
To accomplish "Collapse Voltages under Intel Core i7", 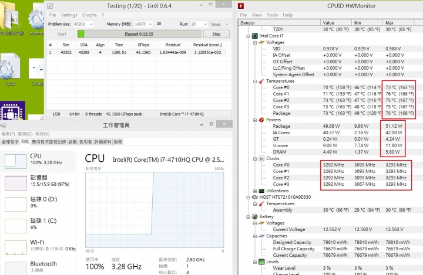I will (255, 43).
